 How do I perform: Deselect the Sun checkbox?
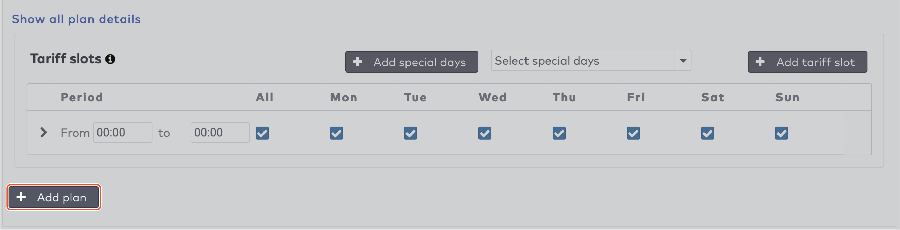coord(782,133)
